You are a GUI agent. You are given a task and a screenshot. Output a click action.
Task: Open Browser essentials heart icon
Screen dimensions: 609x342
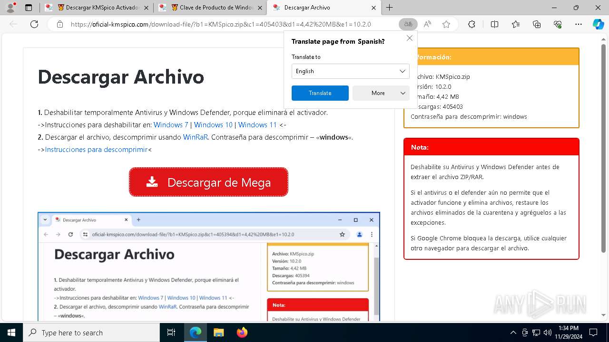558,24
